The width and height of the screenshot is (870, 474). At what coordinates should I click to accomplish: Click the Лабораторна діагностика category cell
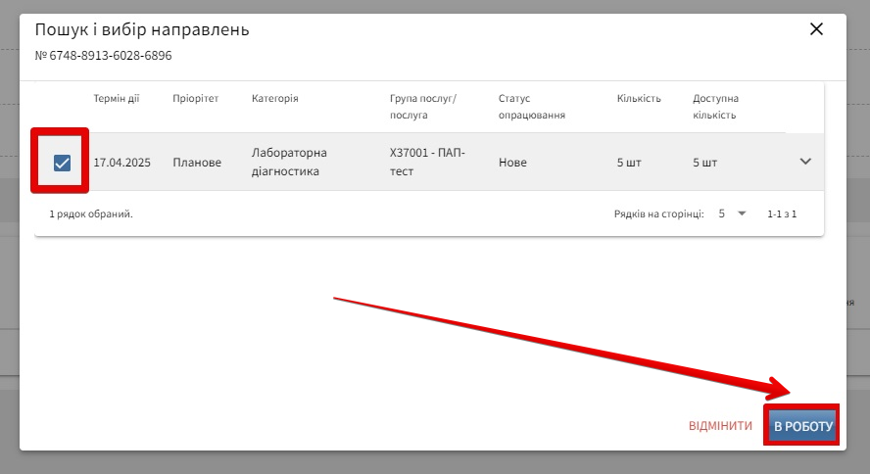(289, 163)
